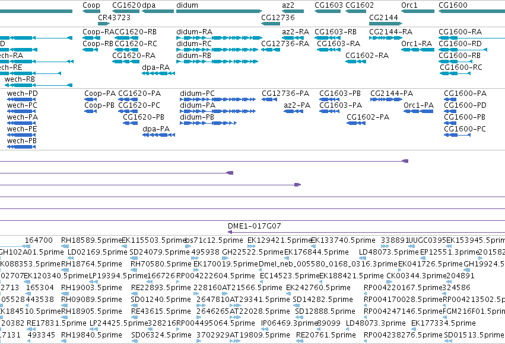The image size is (505, 344).
Task: Select the RE20761.5prime EST label
Action: [x=326, y=335]
